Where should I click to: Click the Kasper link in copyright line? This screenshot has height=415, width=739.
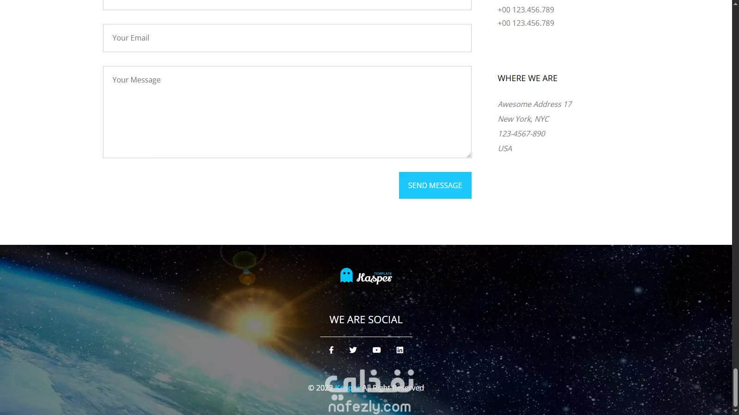347,388
